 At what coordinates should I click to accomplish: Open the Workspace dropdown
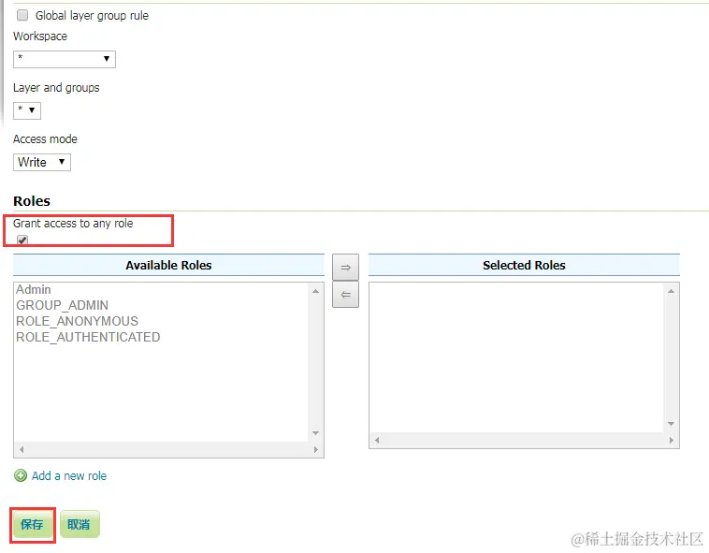tap(65, 59)
